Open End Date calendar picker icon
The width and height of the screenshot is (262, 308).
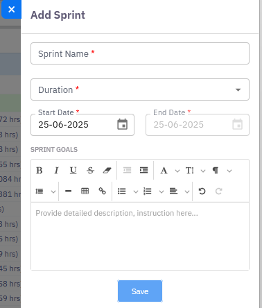238,124
